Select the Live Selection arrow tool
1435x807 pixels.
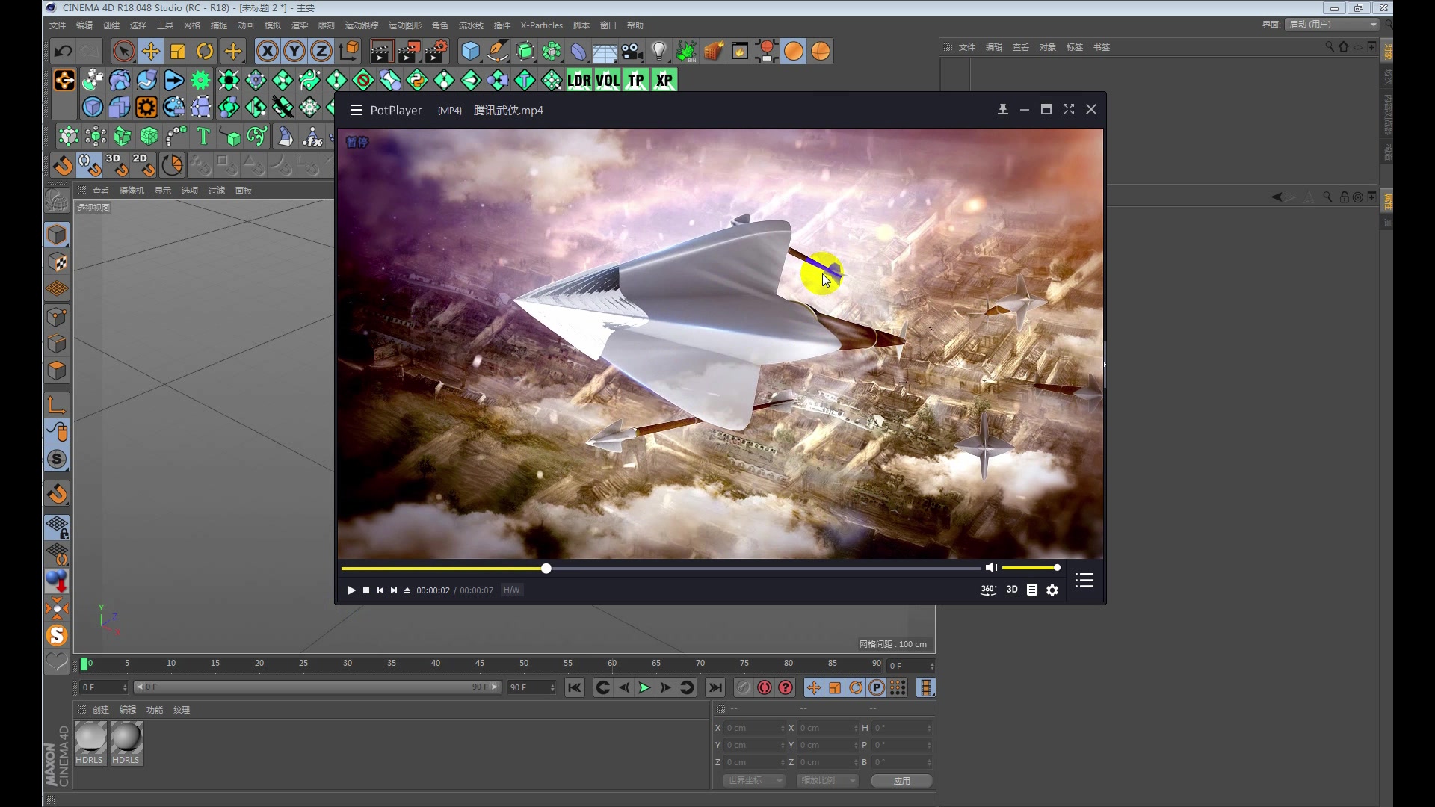click(x=124, y=52)
